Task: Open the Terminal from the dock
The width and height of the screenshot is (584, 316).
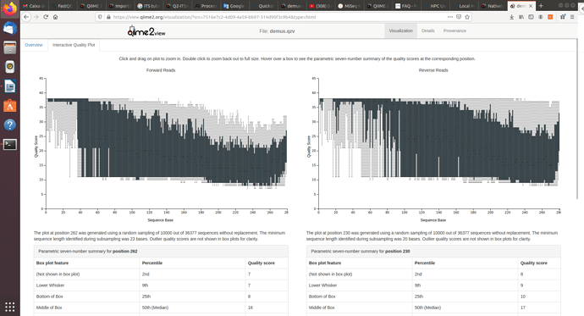Action: point(9,145)
